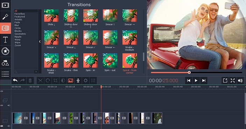Viewport: 246px width, 129px height.
Task: Select the Featured category
Action: point(20,17)
